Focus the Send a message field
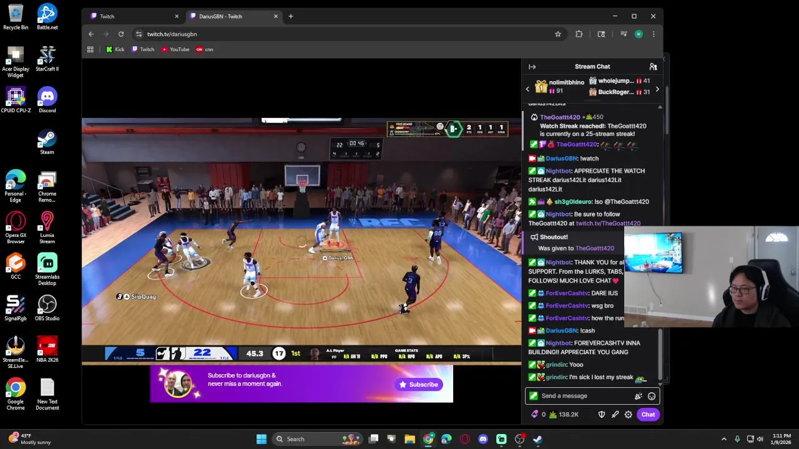The image size is (799, 449). tap(591, 396)
